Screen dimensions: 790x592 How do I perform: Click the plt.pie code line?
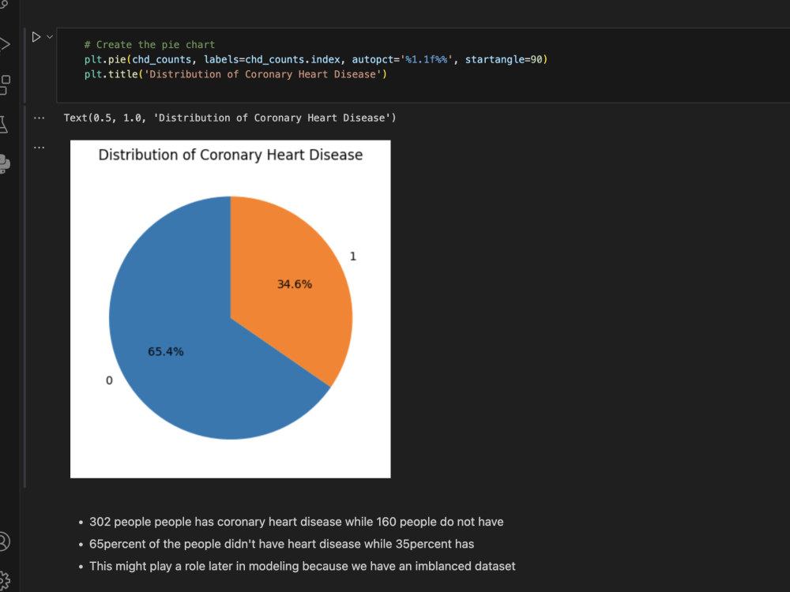[x=316, y=59]
